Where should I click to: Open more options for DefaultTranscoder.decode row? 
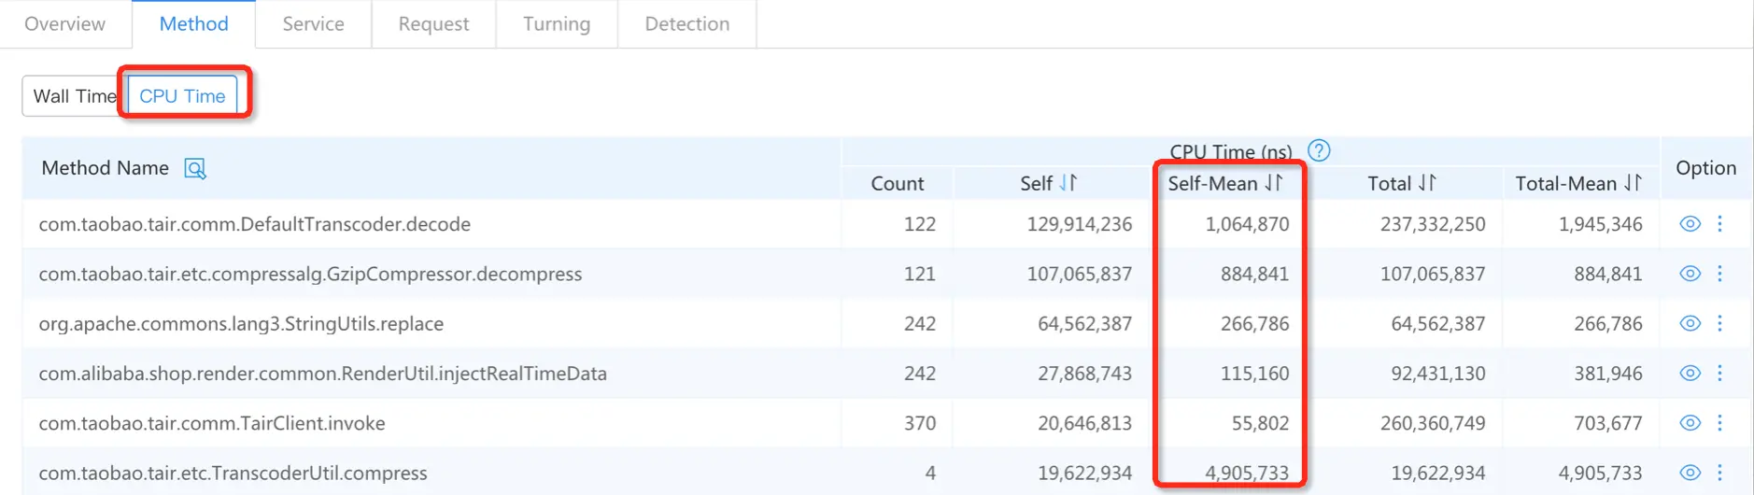pos(1719,224)
